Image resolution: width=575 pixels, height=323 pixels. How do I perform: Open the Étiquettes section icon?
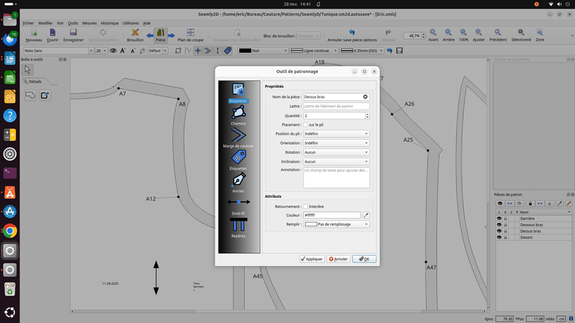238,158
